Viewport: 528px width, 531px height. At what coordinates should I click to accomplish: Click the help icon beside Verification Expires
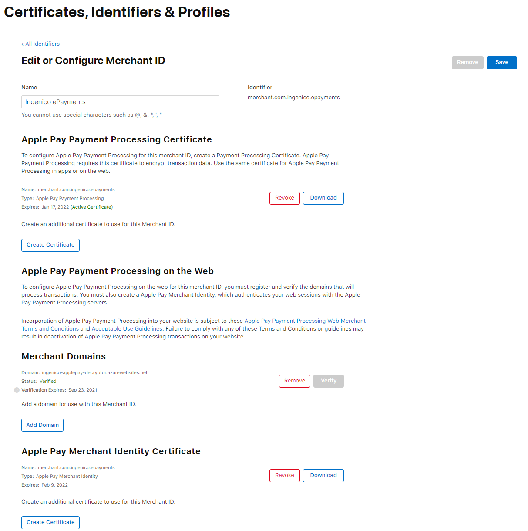point(17,390)
